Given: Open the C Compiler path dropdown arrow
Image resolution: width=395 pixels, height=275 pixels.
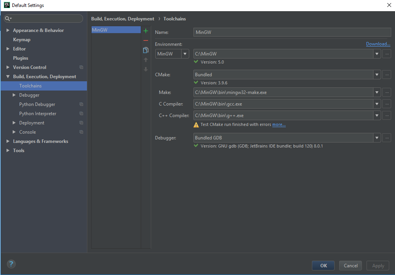Looking at the screenshot, I should 377,104.
